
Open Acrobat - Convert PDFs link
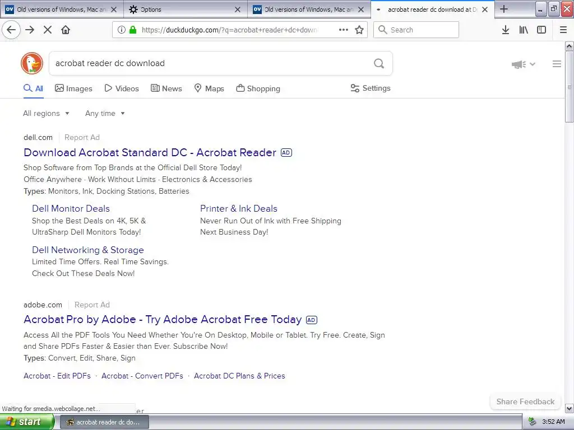coord(142,376)
